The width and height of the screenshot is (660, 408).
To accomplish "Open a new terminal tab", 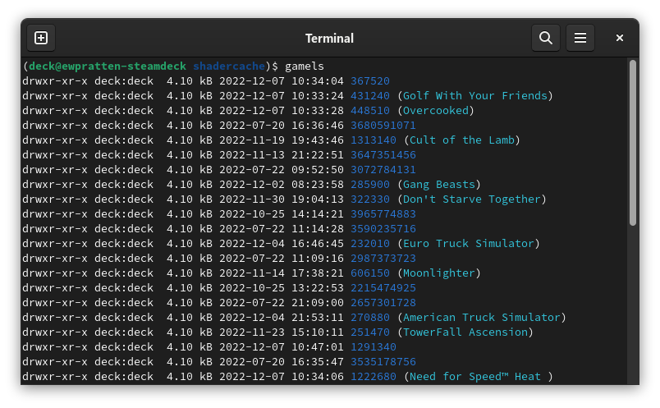I will (41, 38).
